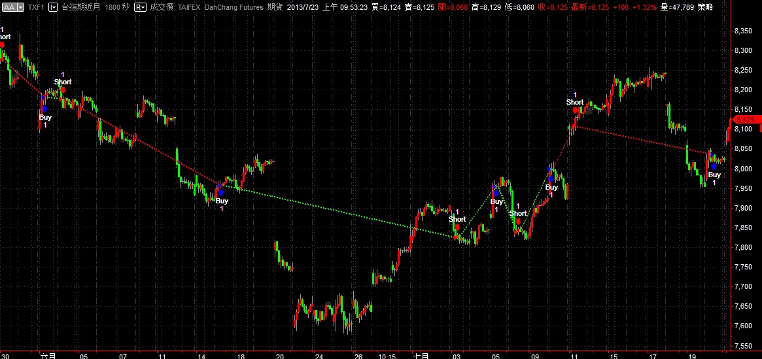Click the Short marker above July 03
This screenshot has height=359, width=762.
click(457, 226)
